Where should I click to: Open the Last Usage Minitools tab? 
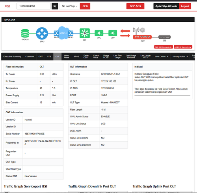[131, 56]
